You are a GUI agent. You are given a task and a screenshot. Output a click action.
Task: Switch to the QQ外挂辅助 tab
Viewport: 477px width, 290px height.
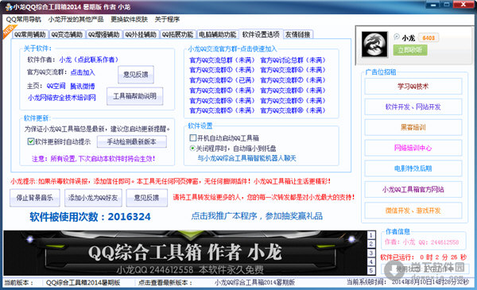point(141,34)
